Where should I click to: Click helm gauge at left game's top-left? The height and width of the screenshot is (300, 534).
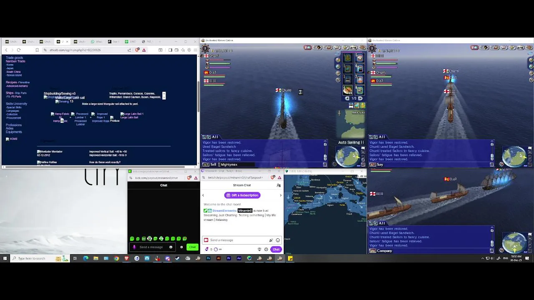(x=205, y=49)
